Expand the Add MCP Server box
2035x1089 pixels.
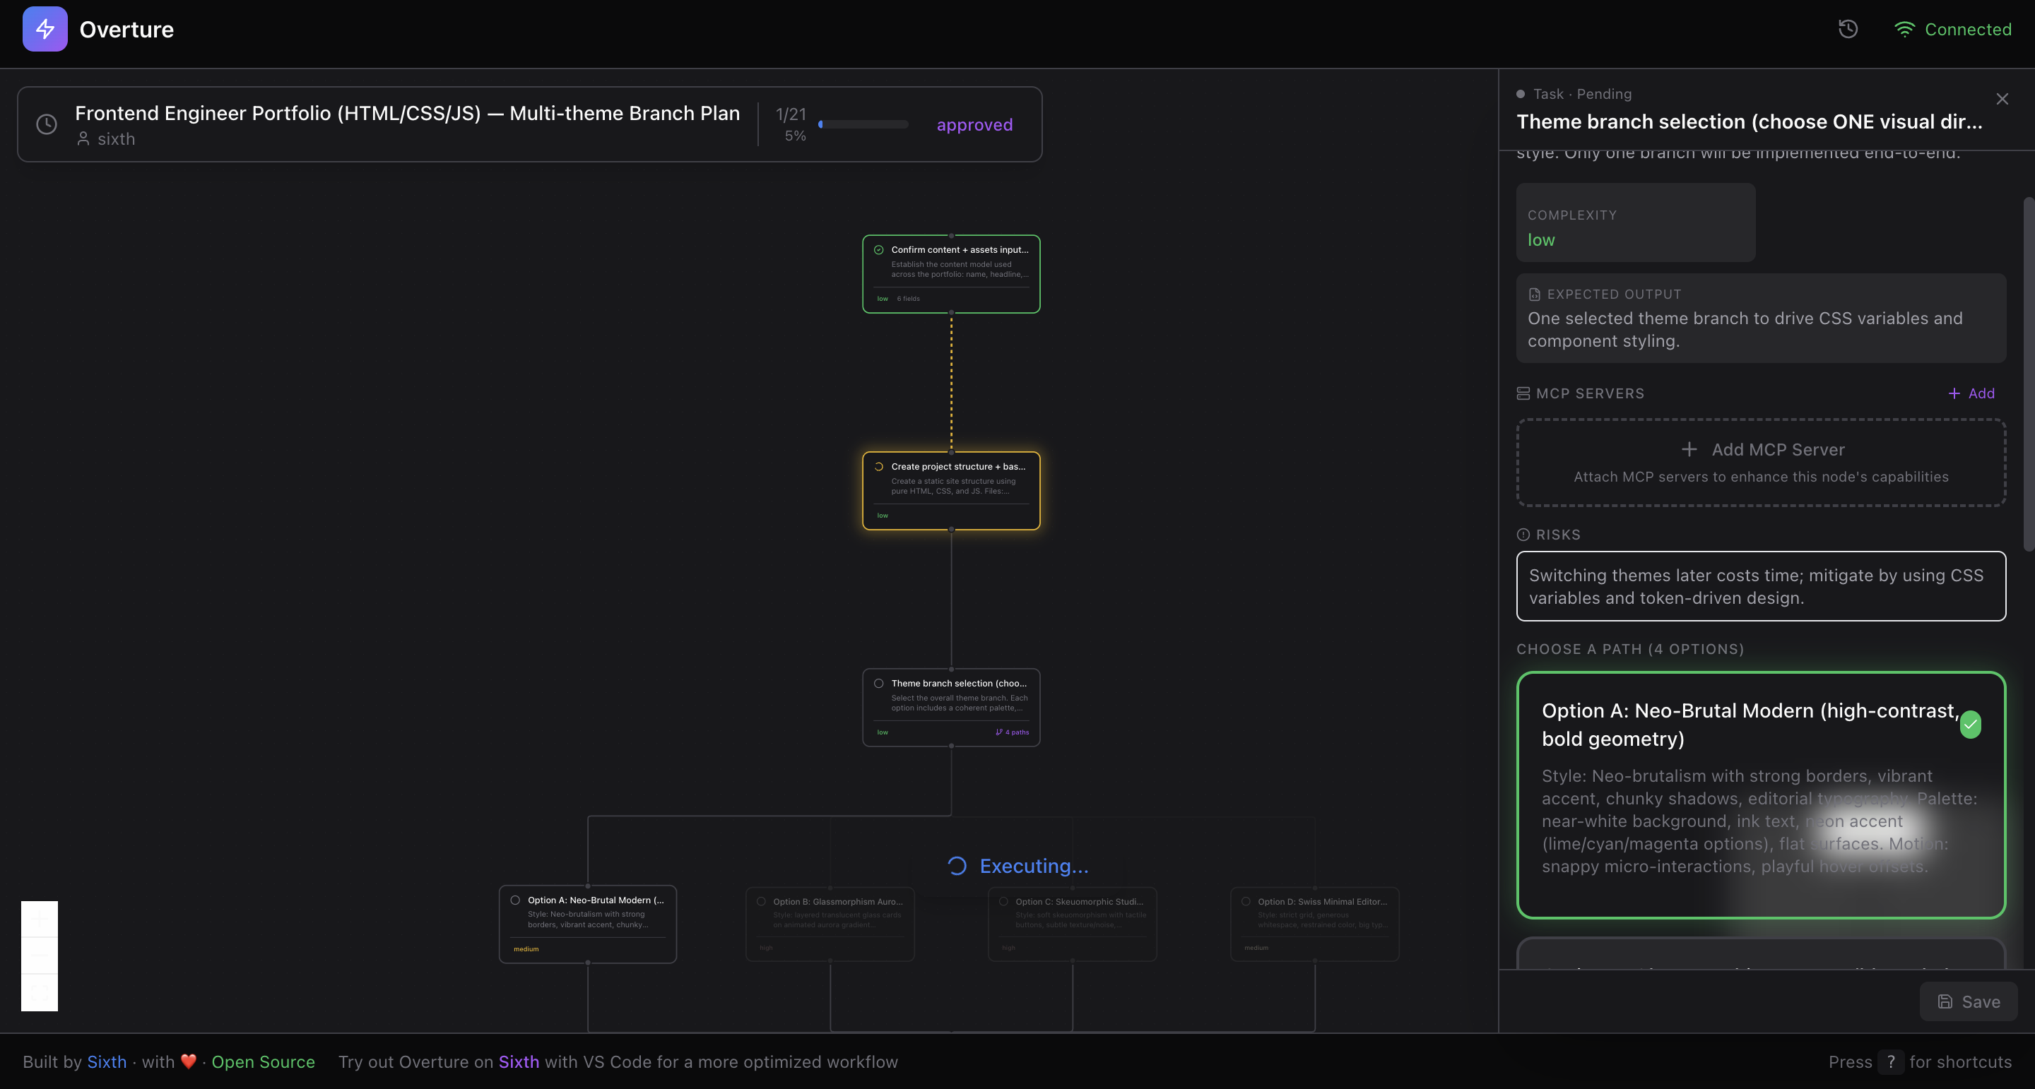tap(1760, 462)
